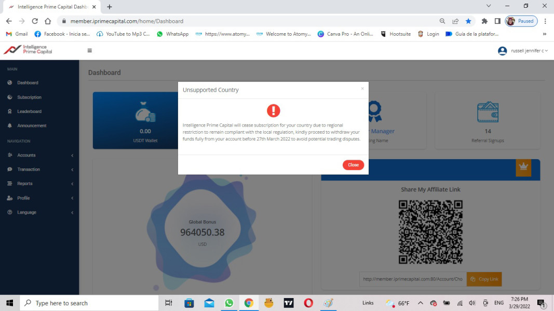Open the Subscription sidebar item
Image resolution: width=554 pixels, height=311 pixels.
[29, 97]
